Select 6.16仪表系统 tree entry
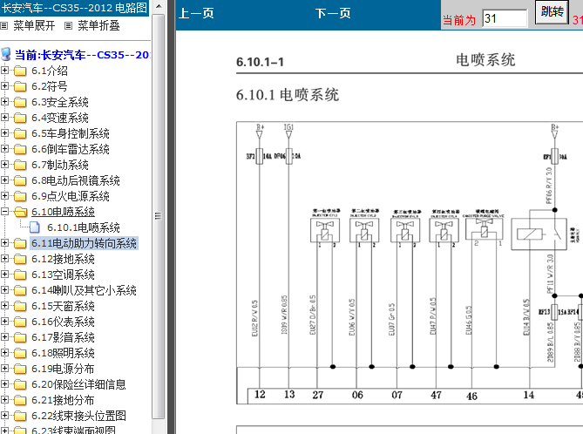The image size is (583, 434). pyautogui.click(x=63, y=322)
